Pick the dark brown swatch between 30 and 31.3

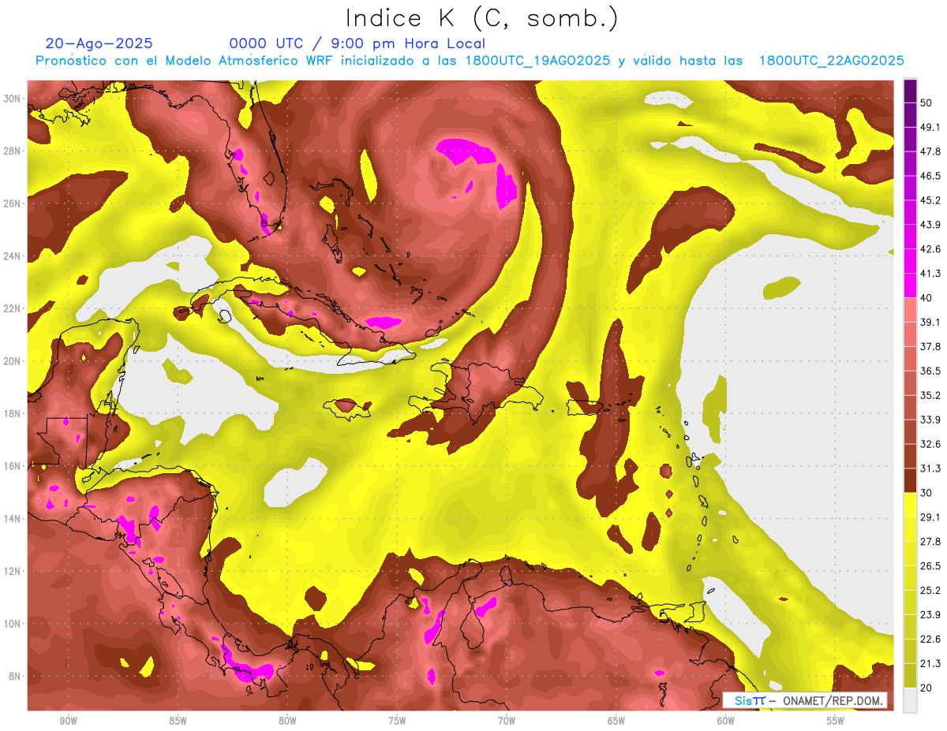coord(910,480)
